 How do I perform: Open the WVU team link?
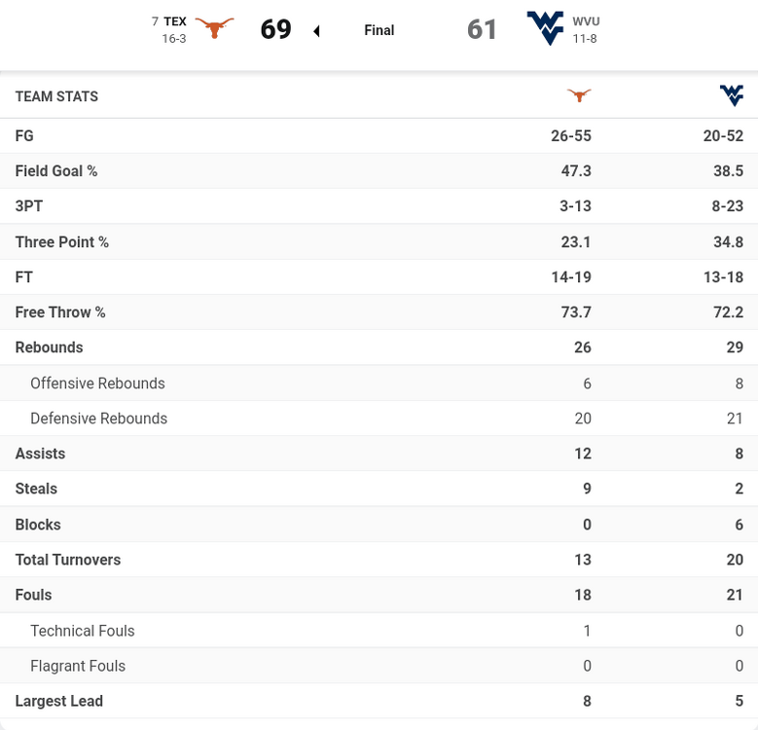tap(586, 21)
